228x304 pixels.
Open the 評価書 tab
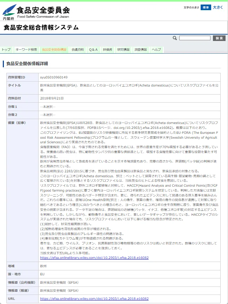107,50
